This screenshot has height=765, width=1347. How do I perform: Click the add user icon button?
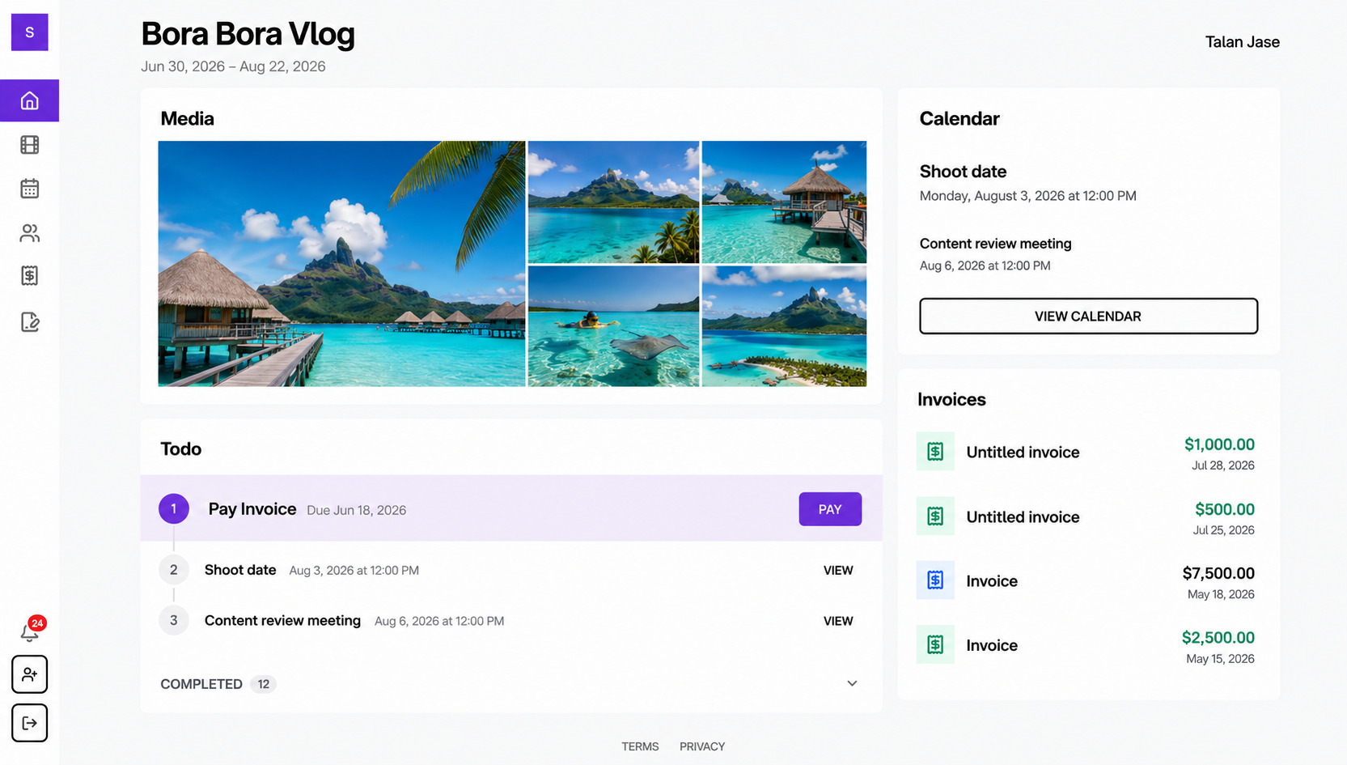(29, 674)
